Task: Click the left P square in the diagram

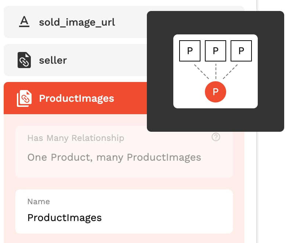Action: pyautogui.click(x=190, y=51)
